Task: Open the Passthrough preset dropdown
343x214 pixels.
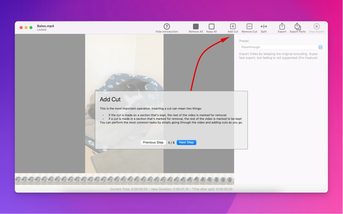Action: coord(281,47)
